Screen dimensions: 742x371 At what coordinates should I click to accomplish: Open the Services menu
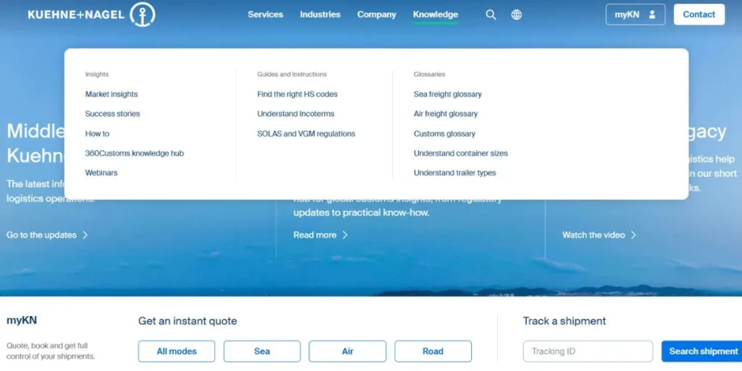265,14
